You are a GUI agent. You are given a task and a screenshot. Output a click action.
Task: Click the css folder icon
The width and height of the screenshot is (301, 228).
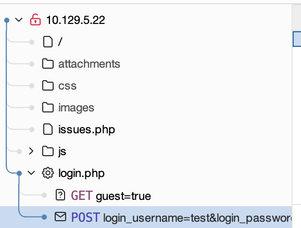click(x=48, y=85)
